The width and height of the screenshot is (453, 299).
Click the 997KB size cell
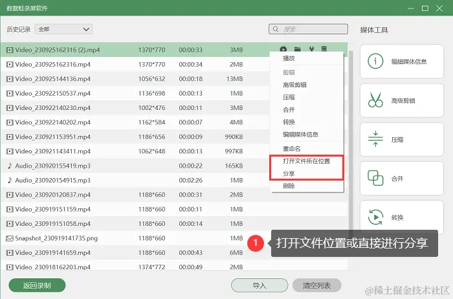click(234, 151)
